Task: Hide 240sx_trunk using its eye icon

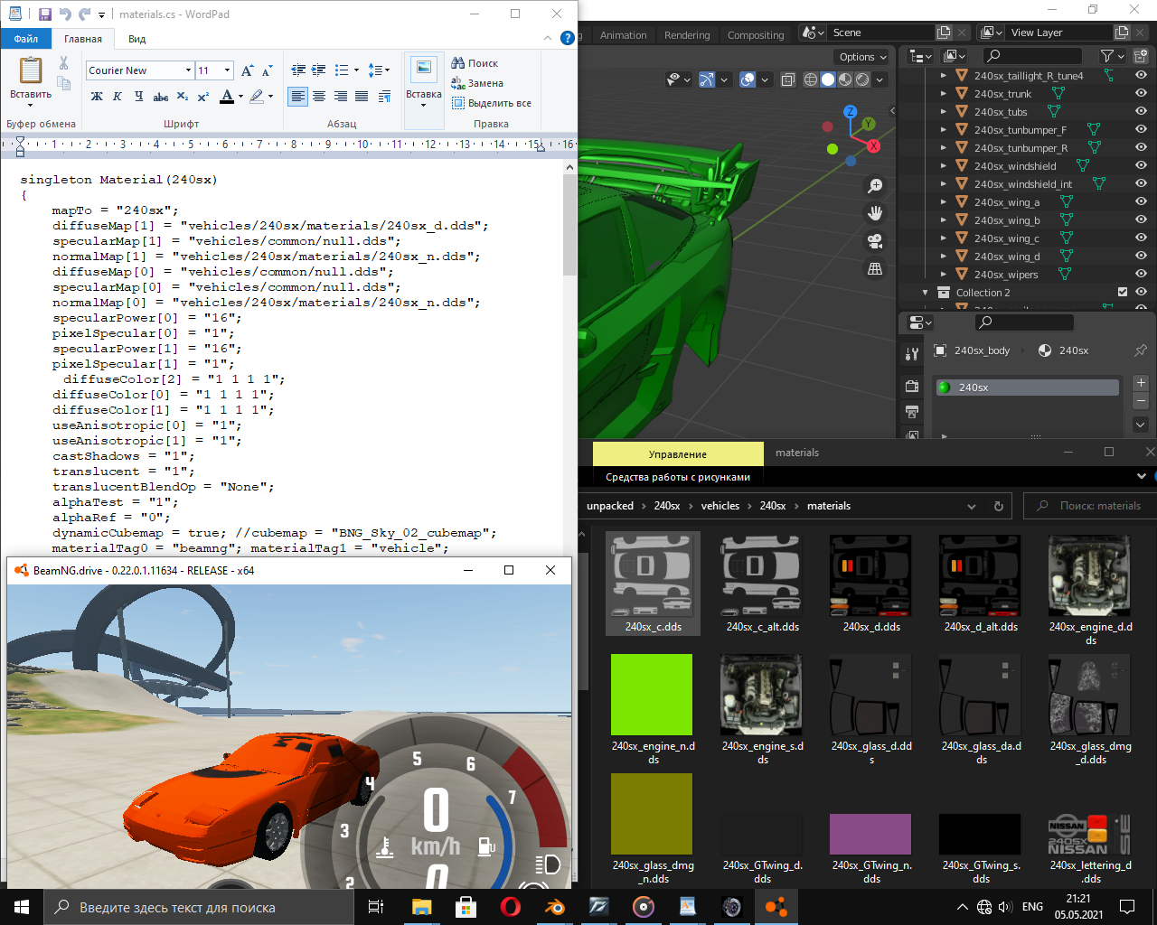Action: point(1141,94)
